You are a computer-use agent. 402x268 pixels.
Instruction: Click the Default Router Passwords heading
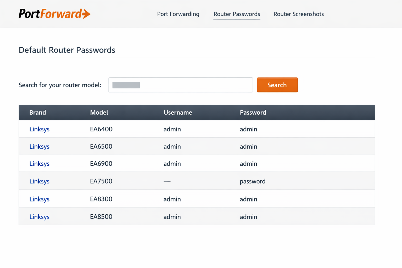pos(67,50)
